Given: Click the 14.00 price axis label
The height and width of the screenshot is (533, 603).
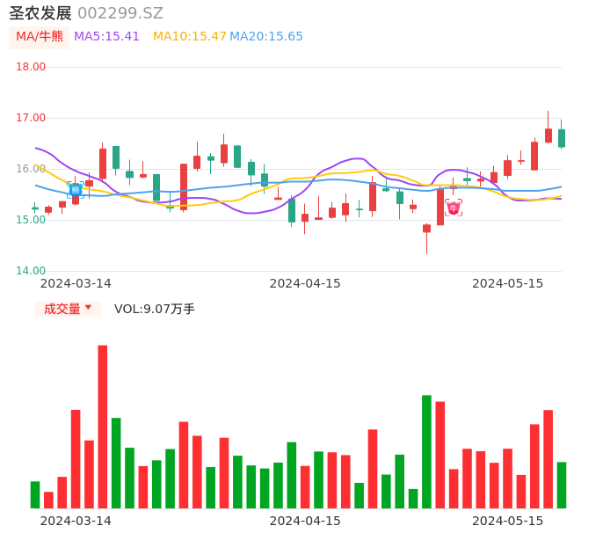Looking at the screenshot, I should 31,271.
